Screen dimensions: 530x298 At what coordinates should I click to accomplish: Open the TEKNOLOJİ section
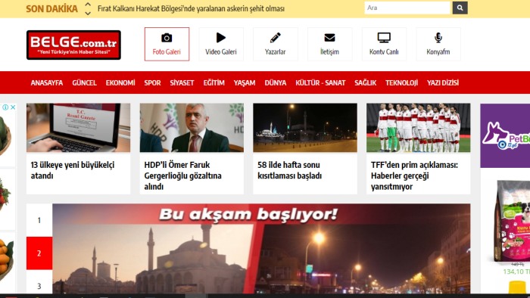tap(401, 82)
